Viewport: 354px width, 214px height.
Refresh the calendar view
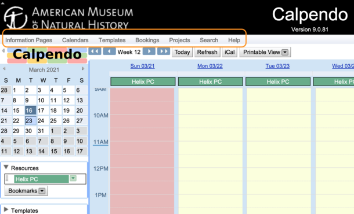tap(207, 52)
